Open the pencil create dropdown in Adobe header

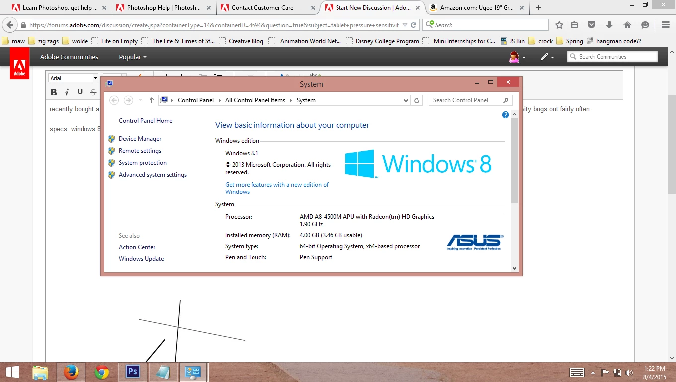(547, 57)
